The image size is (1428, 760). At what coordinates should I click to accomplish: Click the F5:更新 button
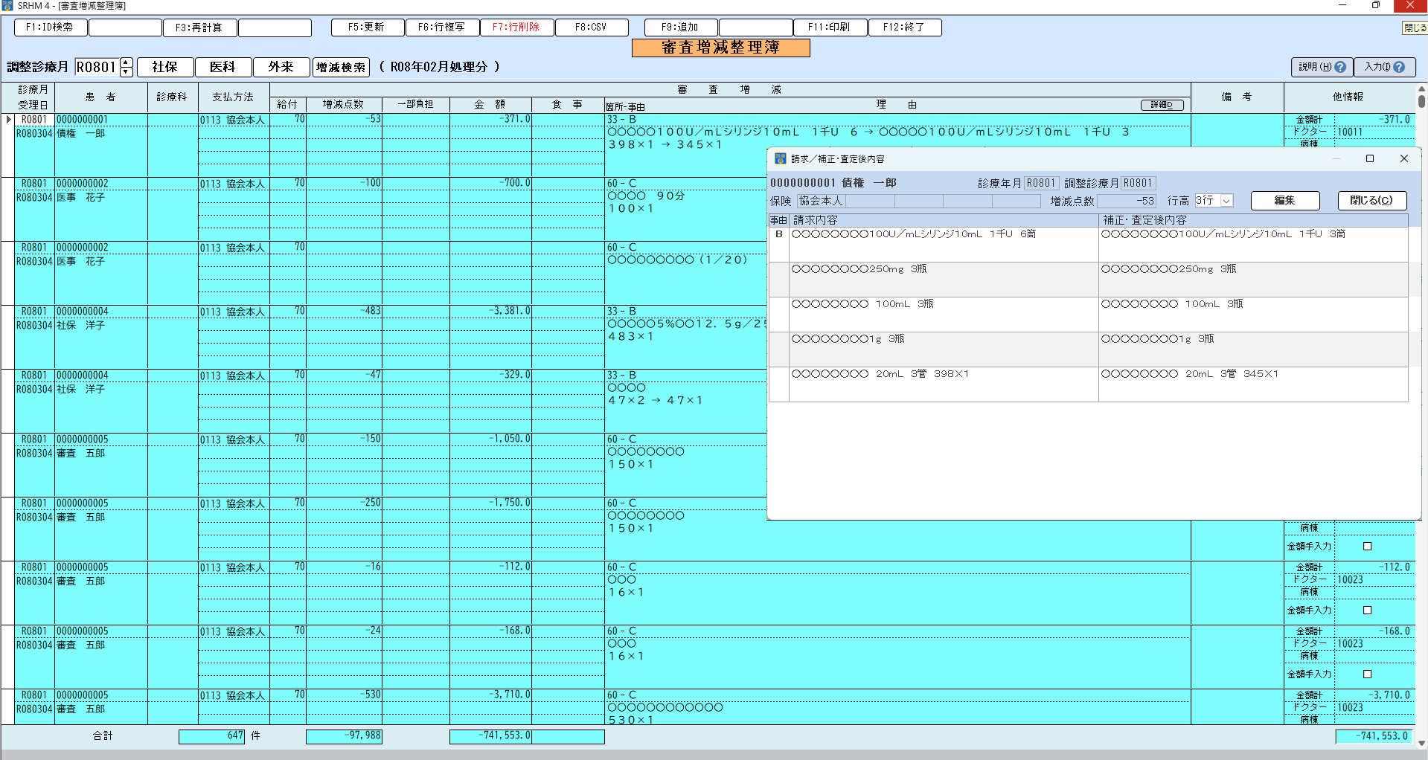point(368,28)
